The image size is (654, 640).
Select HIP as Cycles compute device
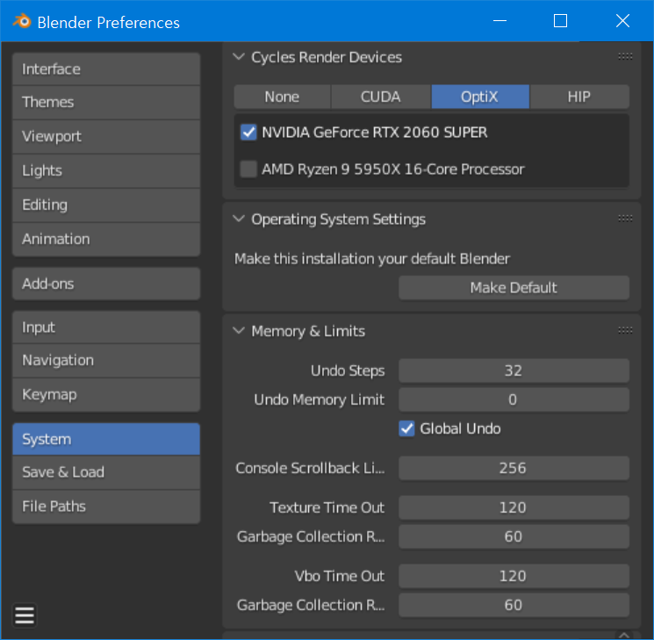click(x=579, y=97)
